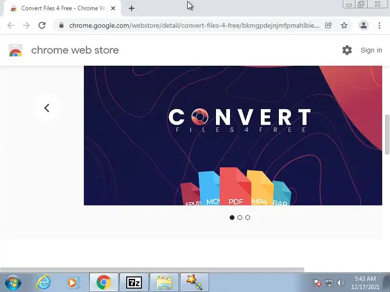Click the Chrome taskbar icon
This screenshot has width=390, height=292.
[x=104, y=282]
